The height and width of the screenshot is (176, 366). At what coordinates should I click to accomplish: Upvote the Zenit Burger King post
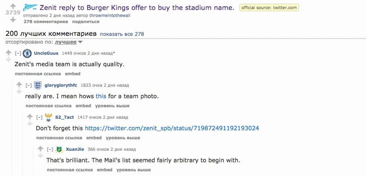point(13,6)
